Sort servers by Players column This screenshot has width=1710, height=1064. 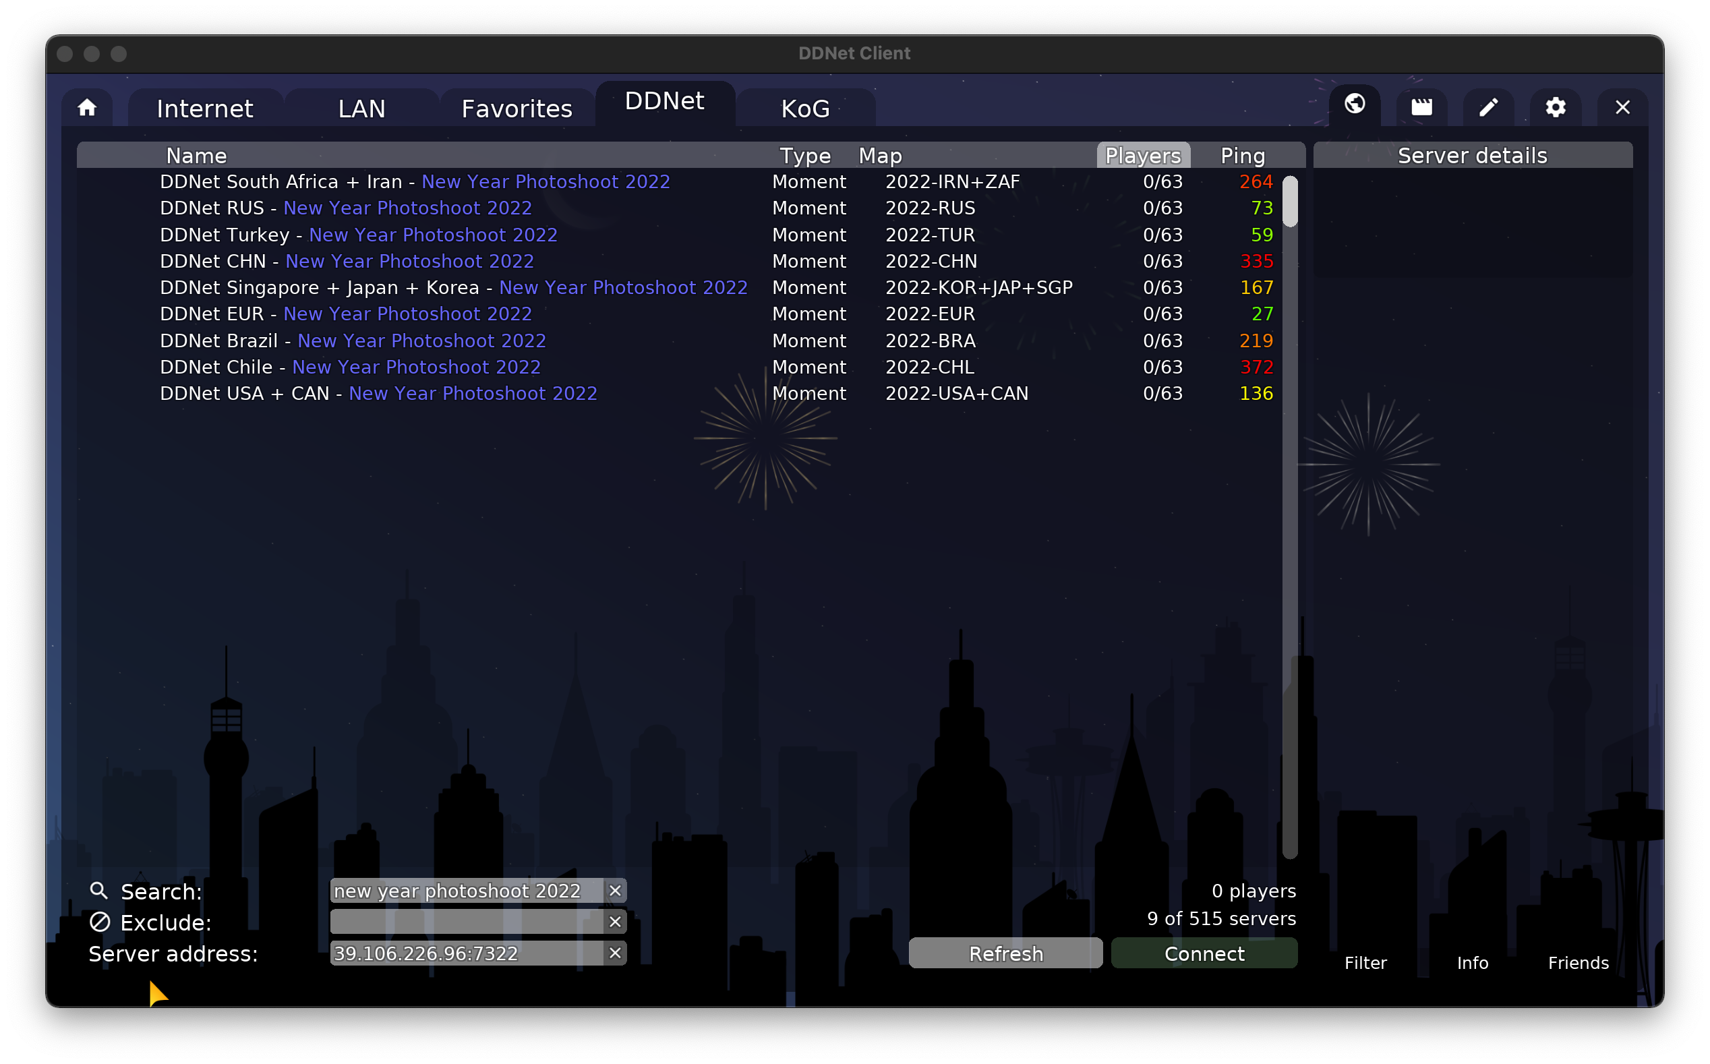coord(1143,156)
